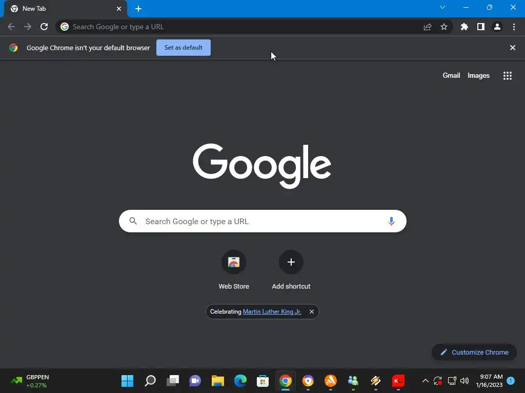Open the Extensions puzzle icon
Screen dimensions: 525x393
pos(465,27)
